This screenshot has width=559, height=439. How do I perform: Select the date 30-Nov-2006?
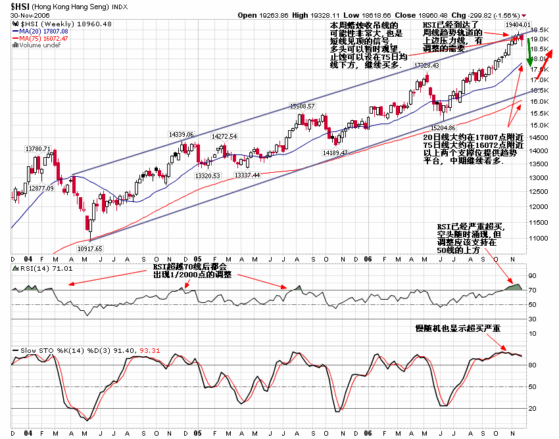(x=30, y=15)
